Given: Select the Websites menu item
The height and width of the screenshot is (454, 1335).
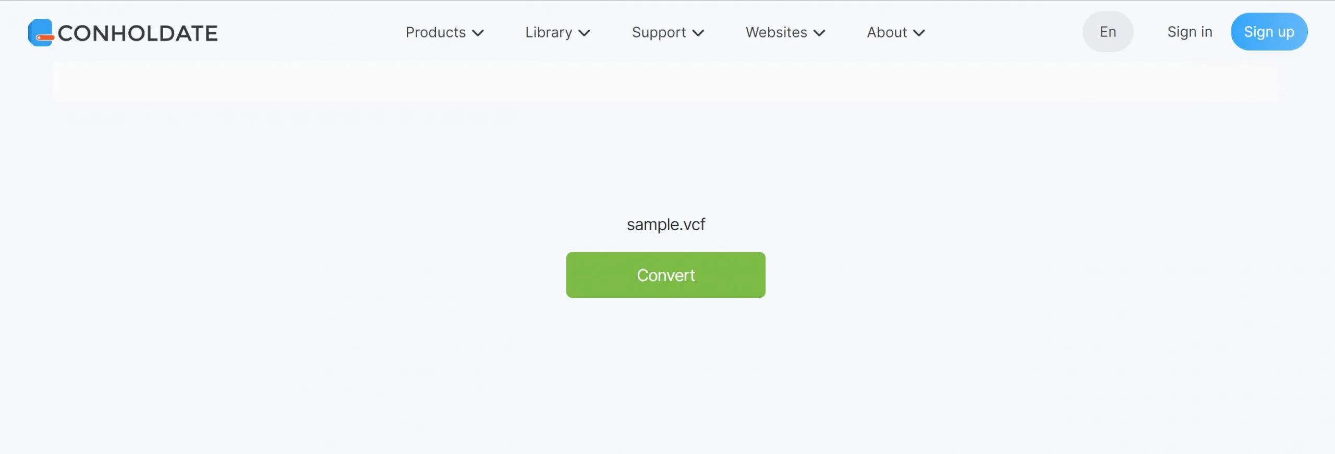Looking at the screenshot, I should point(776,32).
